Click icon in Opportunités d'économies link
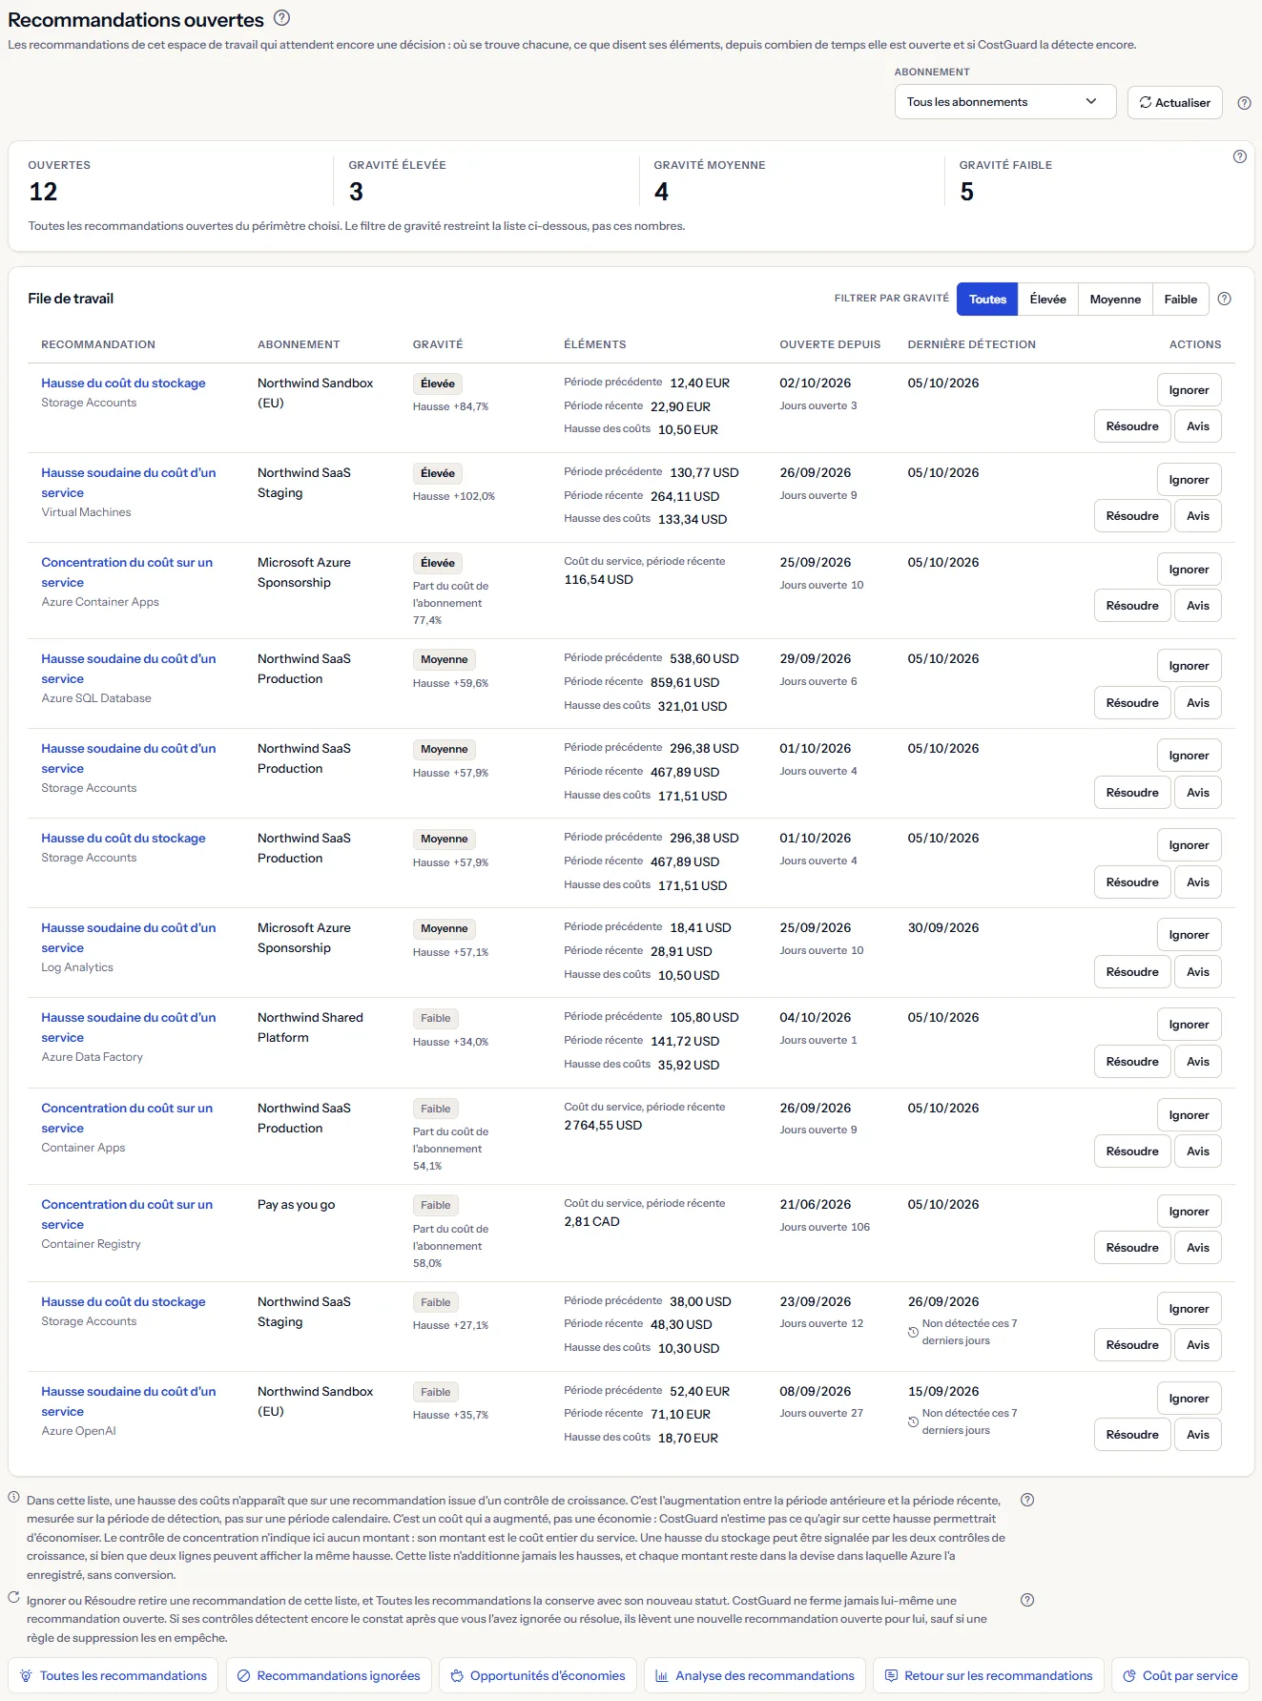 click(457, 1675)
